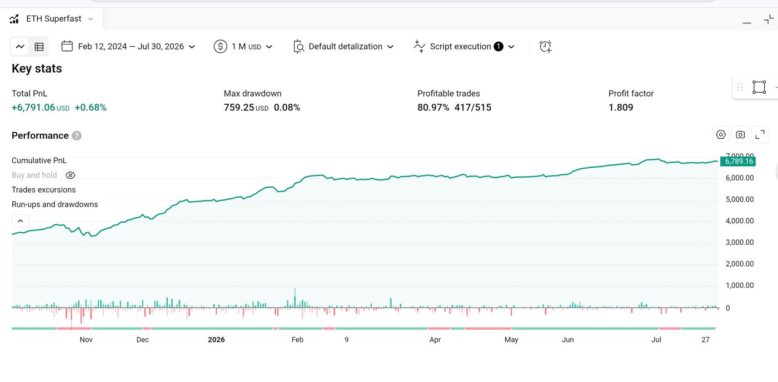The image size is (778, 382).
Task: Take a snapshot with the camera icon
Action: coord(740,134)
